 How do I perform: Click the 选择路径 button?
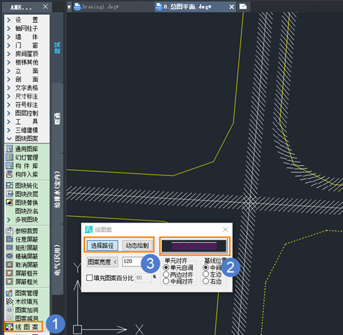(102, 246)
